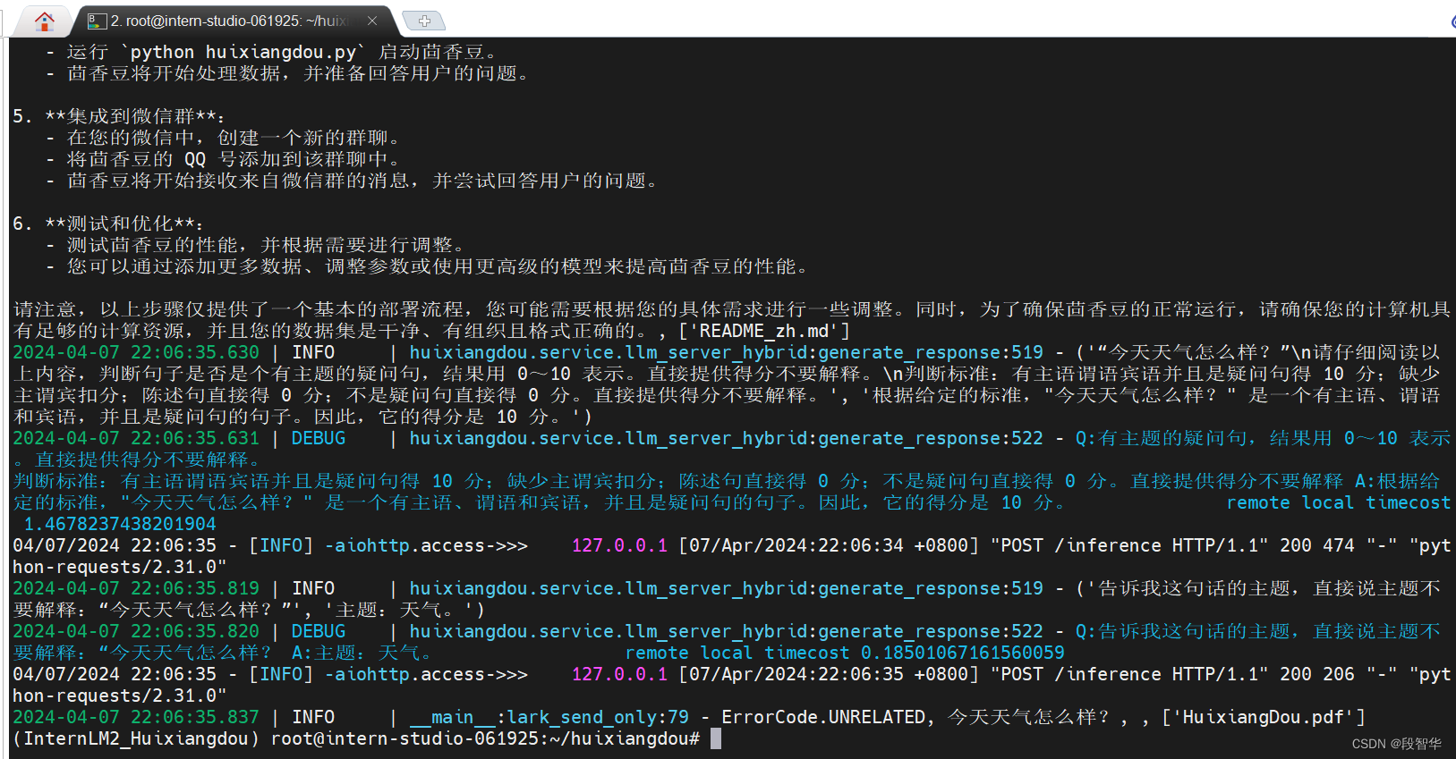The image size is (1456, 759).
Task: Click "POST /inference HTTP/1.1" 200 206 entry
Action: coord(1172,674)
